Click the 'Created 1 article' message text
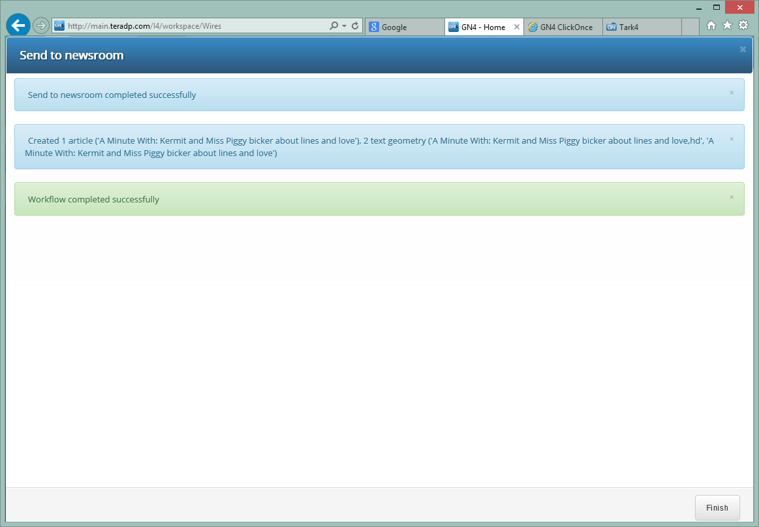Image resolution: width=759 pixels, height=527 pixels. pos(369,147)
